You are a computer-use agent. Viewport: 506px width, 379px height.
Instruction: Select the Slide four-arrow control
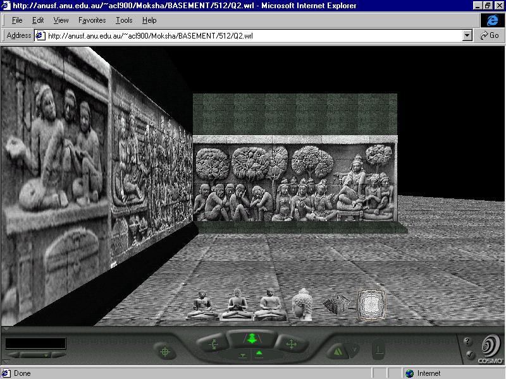click(291, 344)
